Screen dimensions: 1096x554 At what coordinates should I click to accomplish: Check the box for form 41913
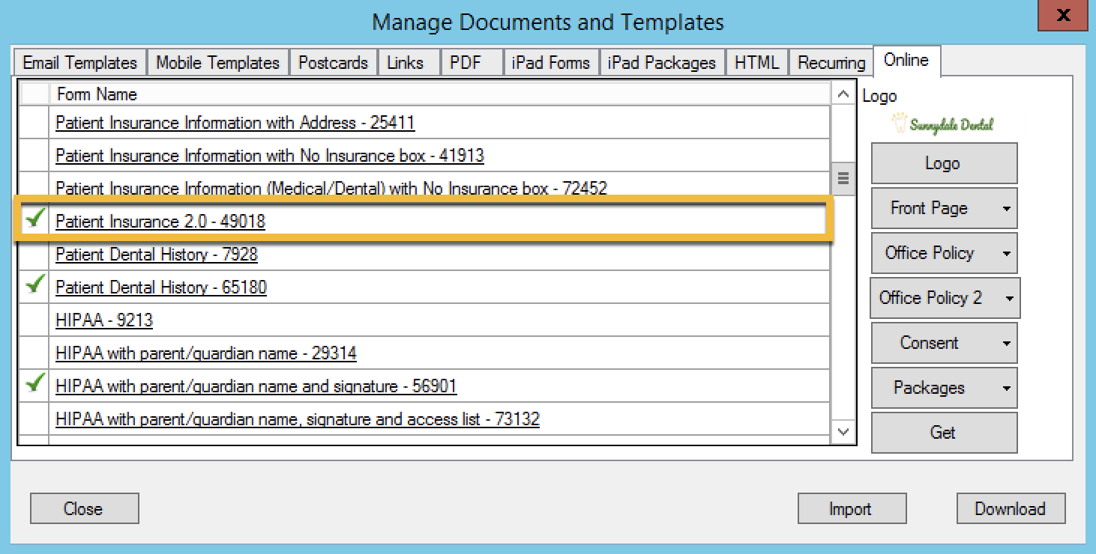click(34, 156)
